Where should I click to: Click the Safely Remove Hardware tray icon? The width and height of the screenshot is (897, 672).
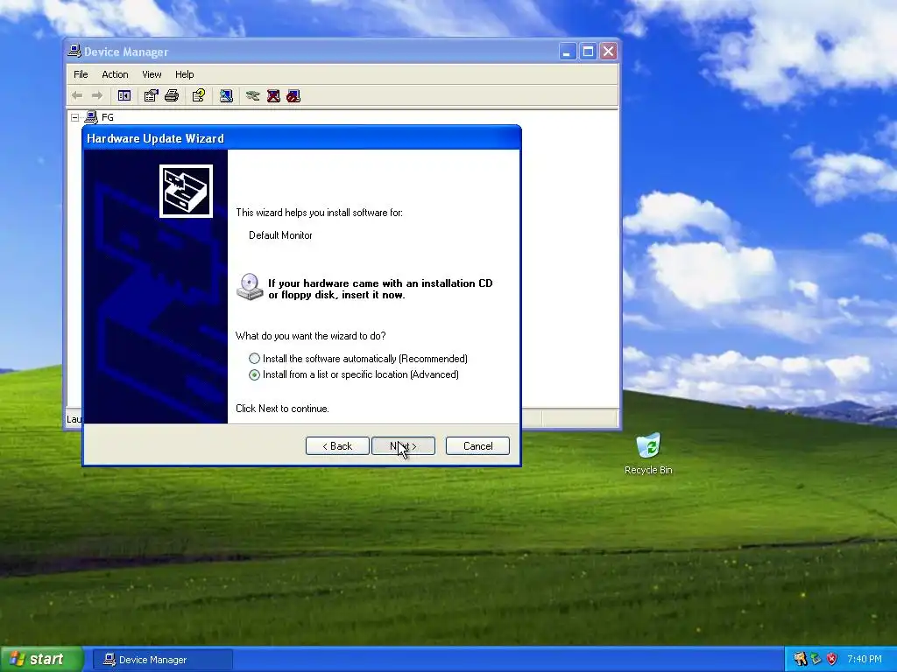(x=816, y=660)
